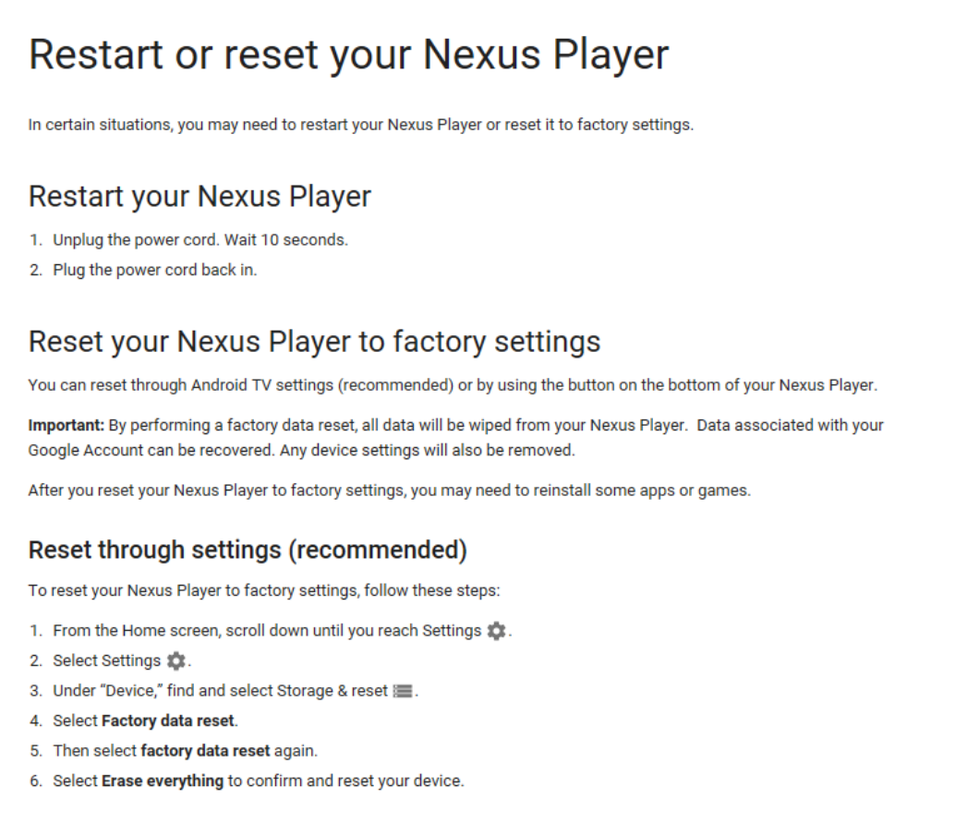
Task: Click the intro sentence starting In certain situations
Action: (361, 125)
